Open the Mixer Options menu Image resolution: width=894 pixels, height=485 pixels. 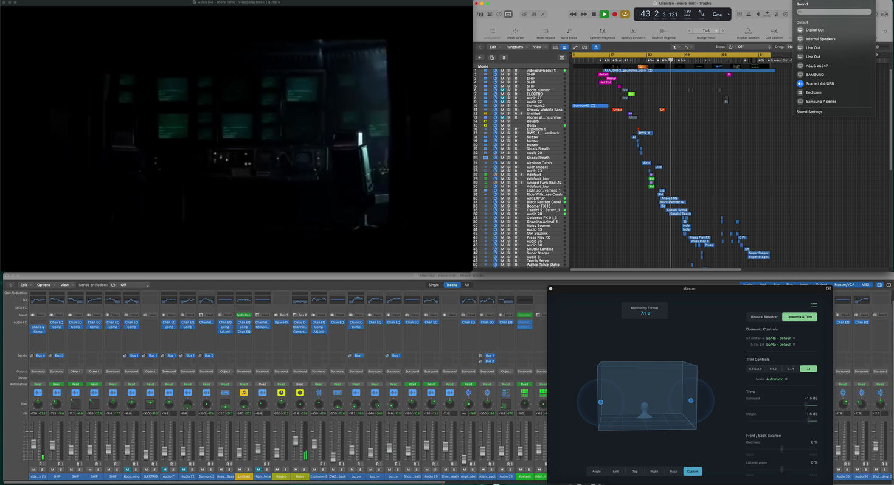click(46, 285)
